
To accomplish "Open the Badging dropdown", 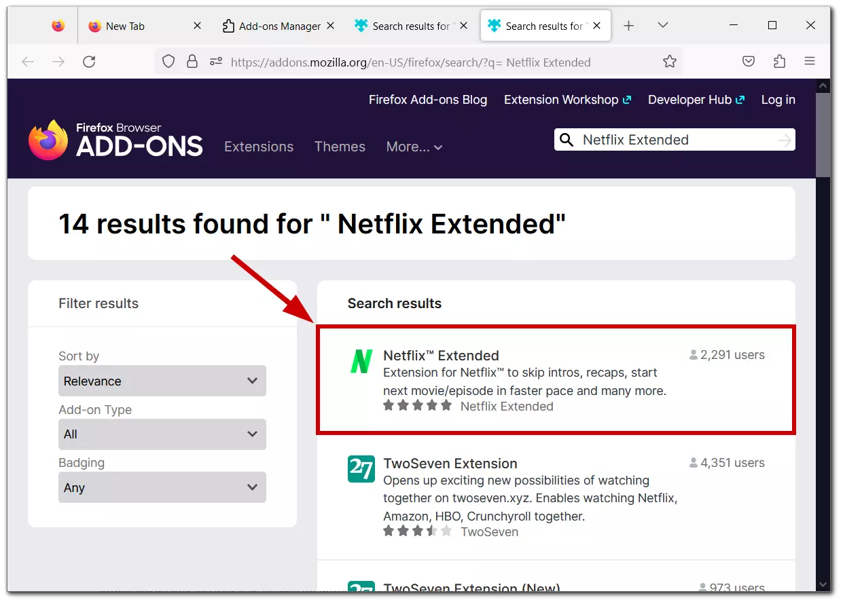I will coord(162,488).
